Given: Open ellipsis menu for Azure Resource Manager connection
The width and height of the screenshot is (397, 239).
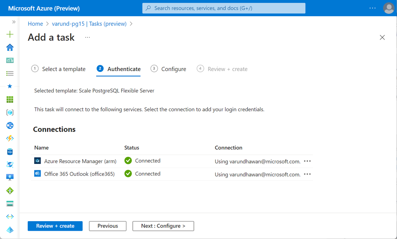Looking at the screenshot, I should click(x=307, y=161).
